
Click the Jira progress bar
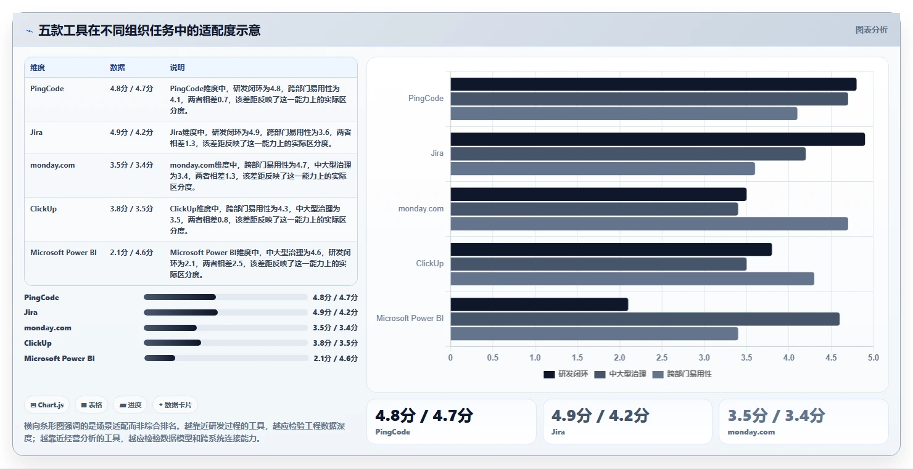click(225, 312)
